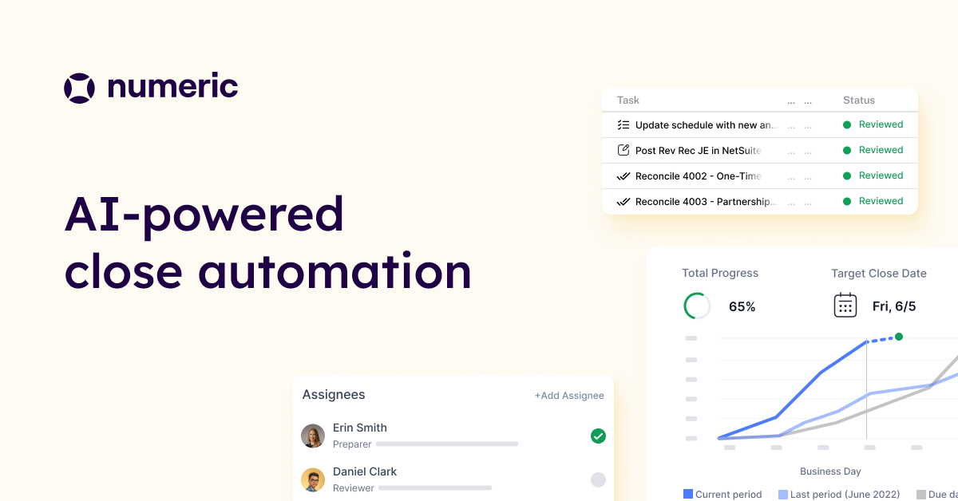Click the +Add Assignee link
Screen dimensions: 958x501
pos(569,396)
